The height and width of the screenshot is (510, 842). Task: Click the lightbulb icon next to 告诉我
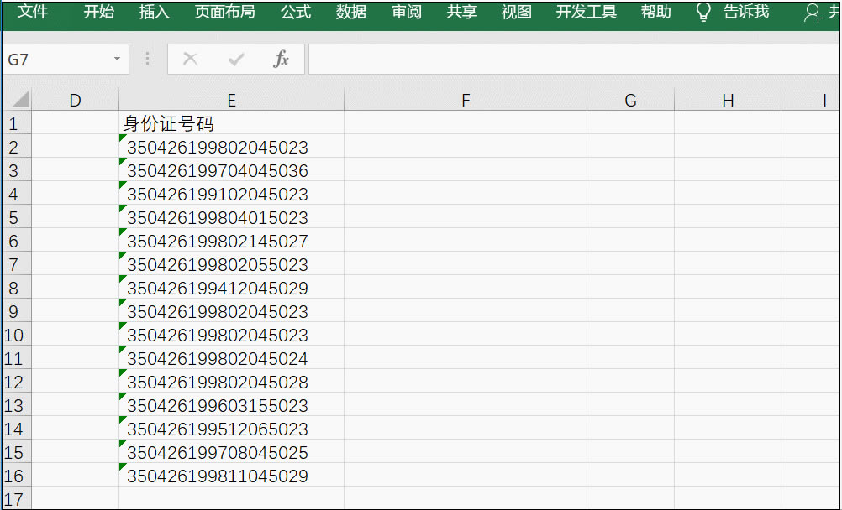click(x=703, y=13)
